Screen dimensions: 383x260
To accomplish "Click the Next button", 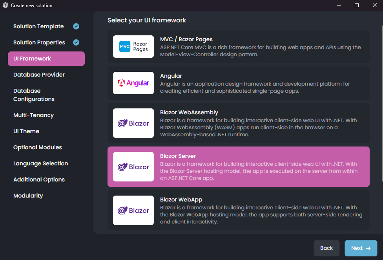I will 361,248.
